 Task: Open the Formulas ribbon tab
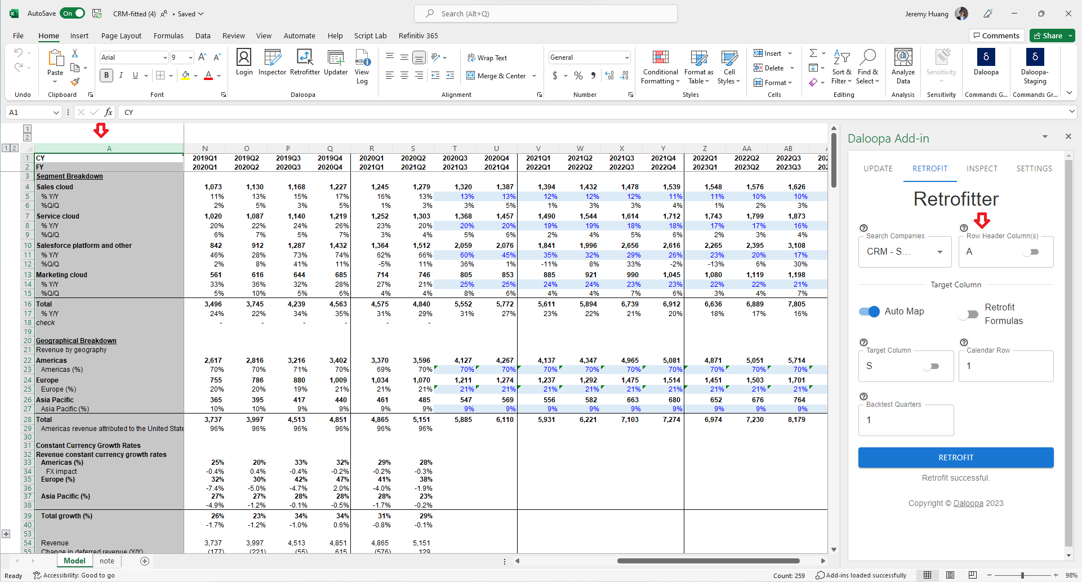click(168, 35)
